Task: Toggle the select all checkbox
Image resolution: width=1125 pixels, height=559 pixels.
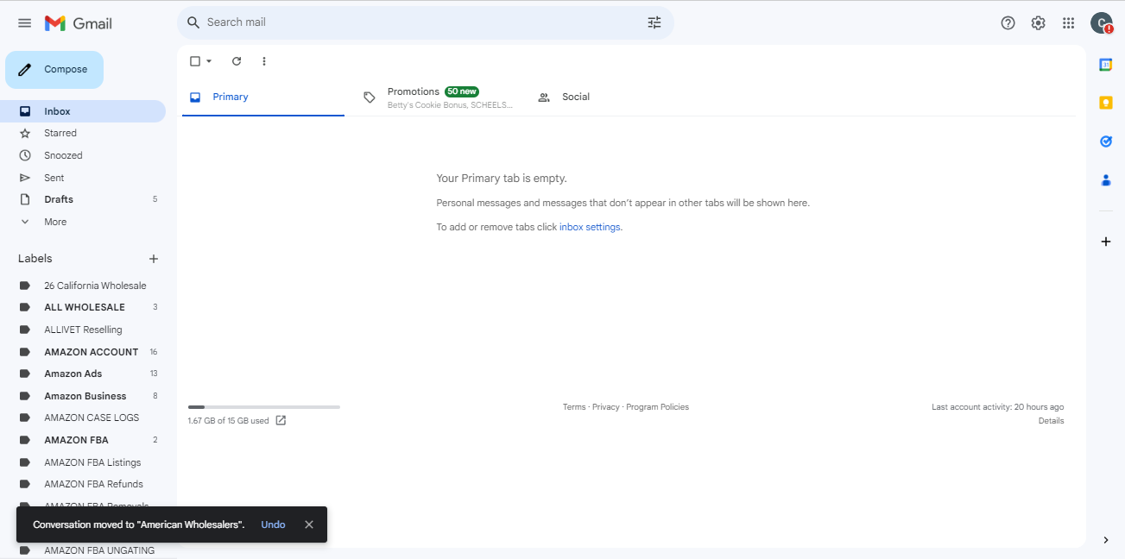Action: 195,61
